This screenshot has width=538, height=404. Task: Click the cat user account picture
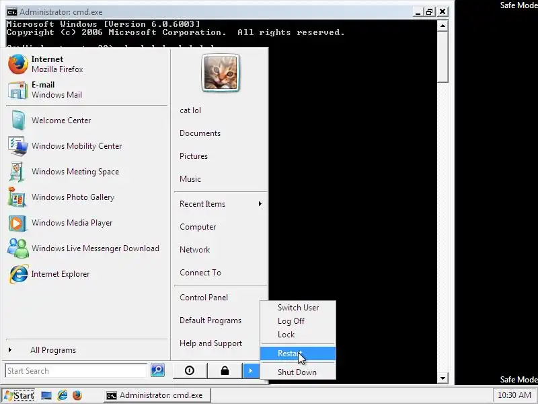click(221, 73)
